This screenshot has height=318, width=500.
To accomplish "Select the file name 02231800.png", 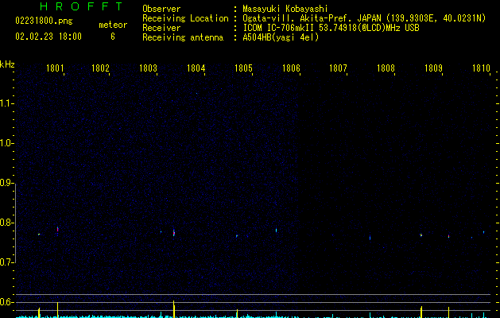I will pyautogui.click(x=44, y=21).
